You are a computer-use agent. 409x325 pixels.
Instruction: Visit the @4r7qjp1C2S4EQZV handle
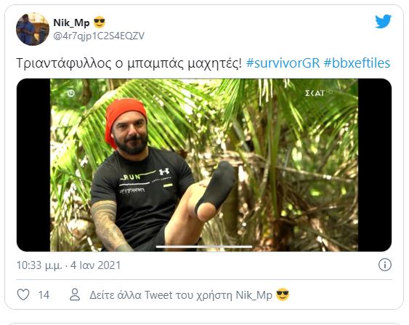click(x=99, y=36)
